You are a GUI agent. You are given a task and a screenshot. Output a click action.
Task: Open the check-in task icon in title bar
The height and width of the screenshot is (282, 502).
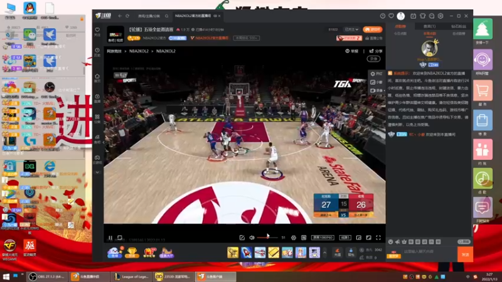414,16
